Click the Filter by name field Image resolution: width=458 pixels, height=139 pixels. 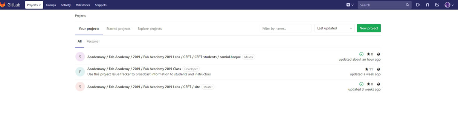coord(285,28)
